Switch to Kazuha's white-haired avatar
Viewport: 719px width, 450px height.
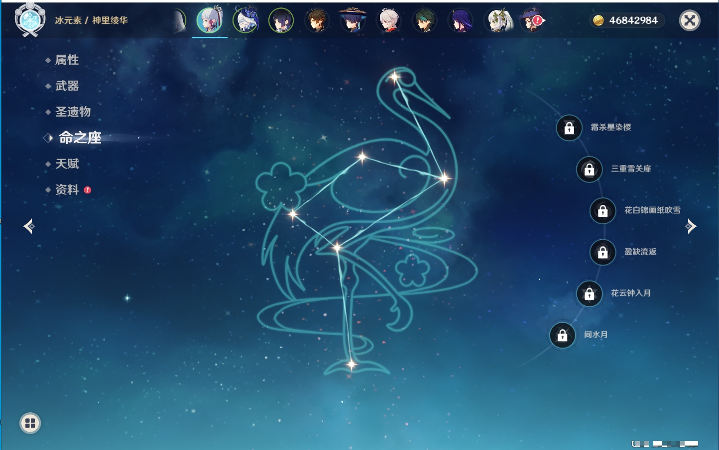pyautogui.click(x=389, y=20)
